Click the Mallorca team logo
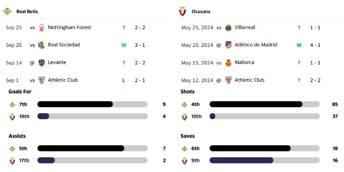Image resolution: width=344 pixels, height=172 pixels. pos(228,63)
